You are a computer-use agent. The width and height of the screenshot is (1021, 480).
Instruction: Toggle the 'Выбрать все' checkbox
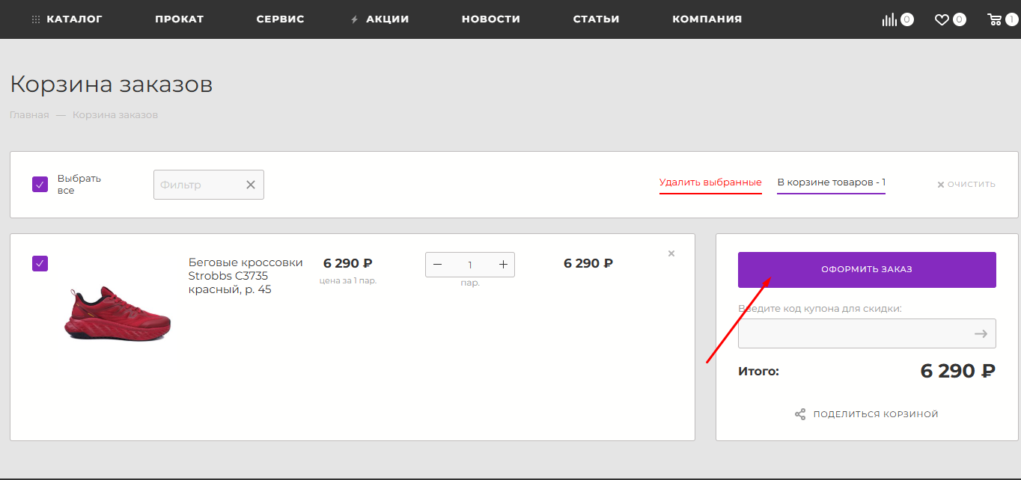click(x=40, y=185)
